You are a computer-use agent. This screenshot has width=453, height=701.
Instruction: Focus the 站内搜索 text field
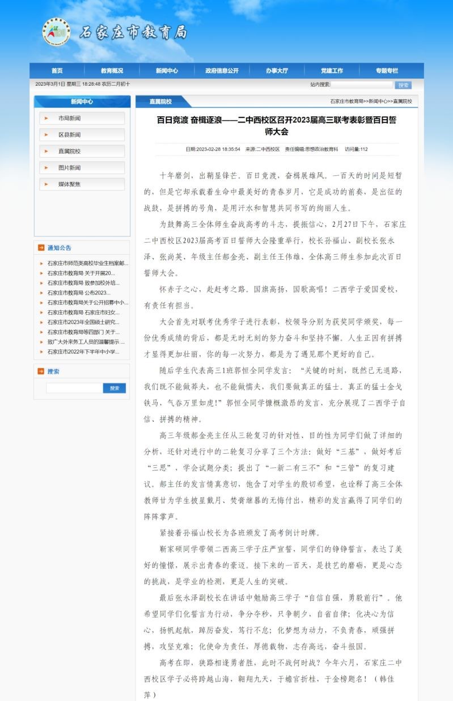[x=362, y=85]
